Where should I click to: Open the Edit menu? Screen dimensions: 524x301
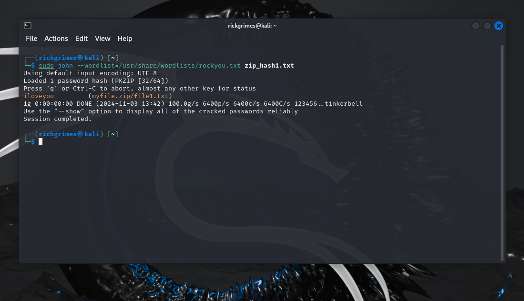point(82,39)
